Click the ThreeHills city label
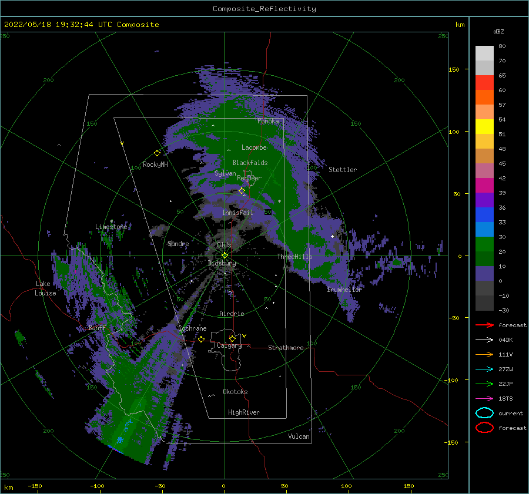529x494 pixels. tap(295, 257)
